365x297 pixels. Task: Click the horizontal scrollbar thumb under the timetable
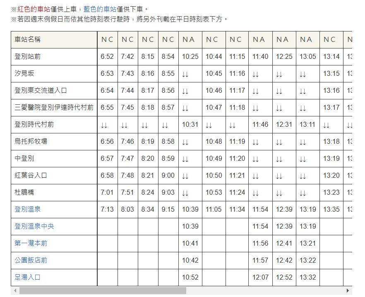click(x=103, y=291)
